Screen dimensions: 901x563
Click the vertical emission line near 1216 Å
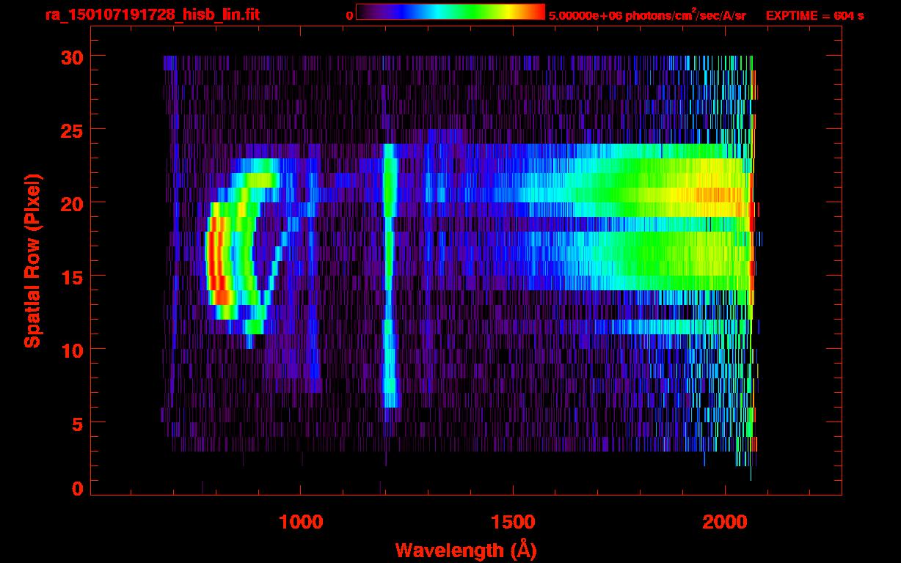coord(390,275)
